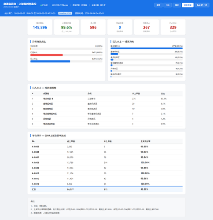Click the 2,682 value in A-PA05 row
This screenshot has width=213, height=220.
70,147
